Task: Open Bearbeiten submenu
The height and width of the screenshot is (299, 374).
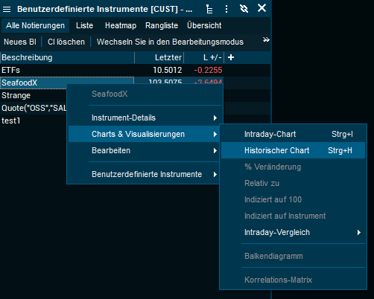Action: tap(144, 150)
